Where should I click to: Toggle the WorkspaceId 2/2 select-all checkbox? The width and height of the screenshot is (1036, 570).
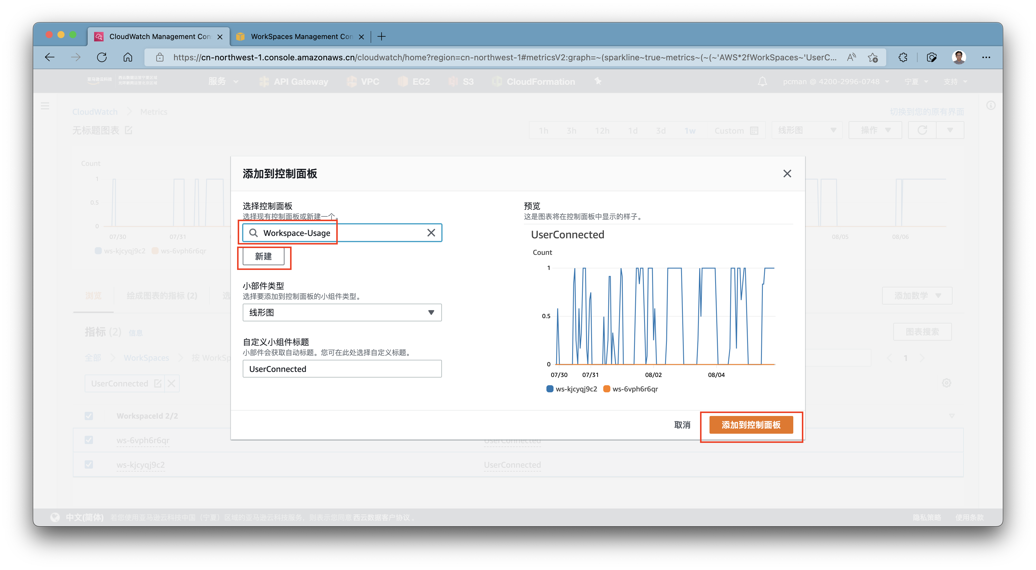(x=89, y=416)
